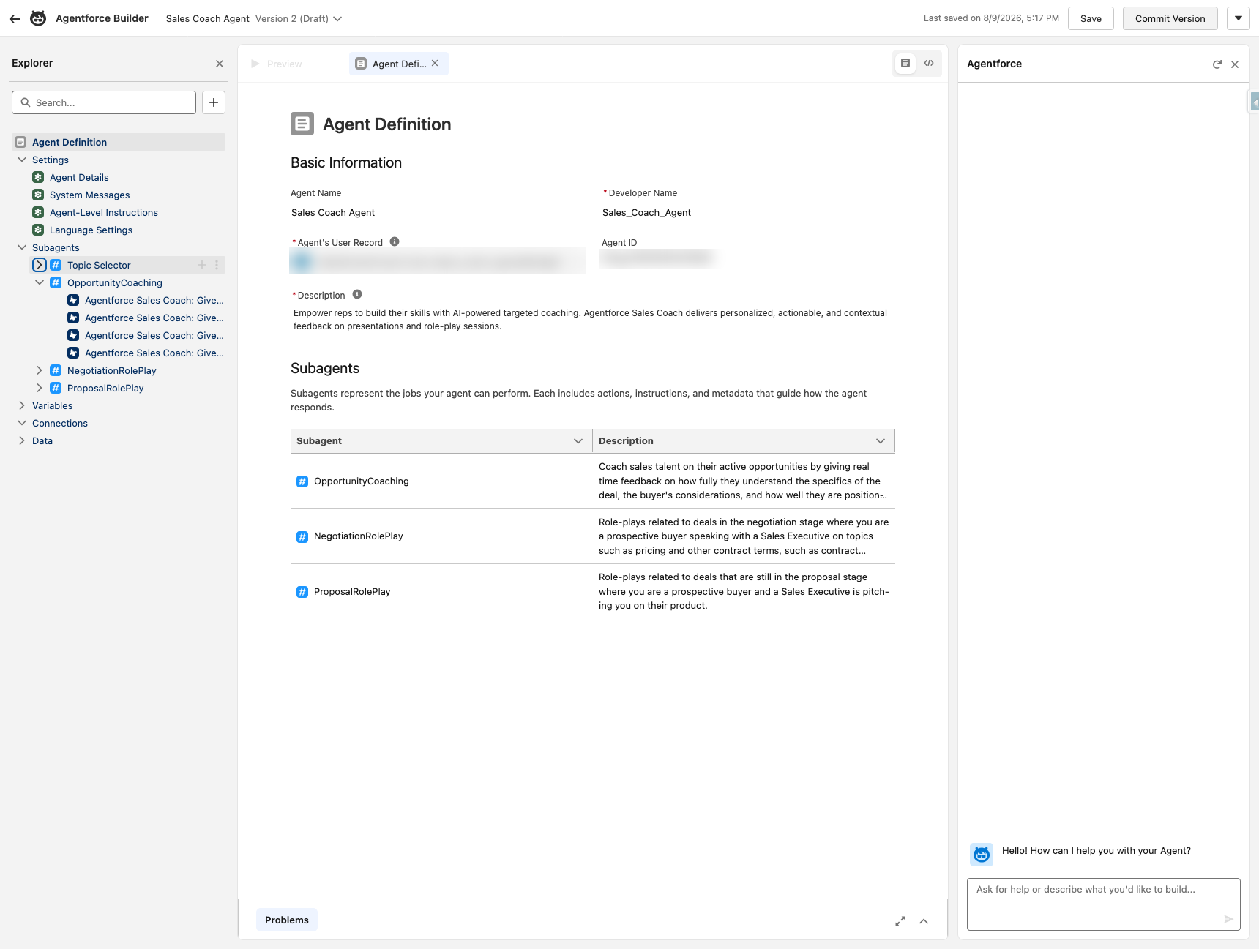Screen dimensions: 1259x949
Task: Click the info icon beside Agent's User Record
Action: 395,241
